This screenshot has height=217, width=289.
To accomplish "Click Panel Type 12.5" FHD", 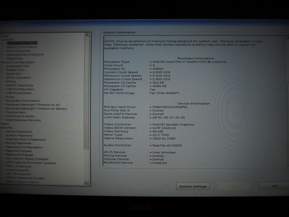I will pos(161,135).
